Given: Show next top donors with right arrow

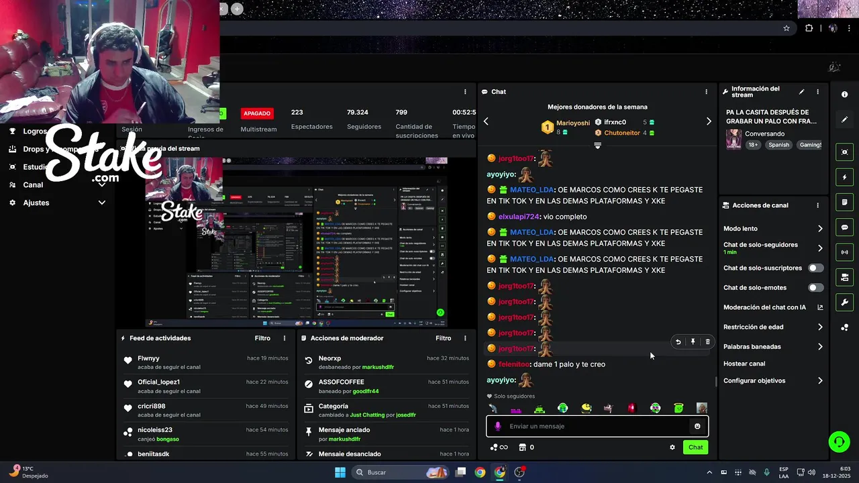Looking at the screenshot, I should tap(709, 121).
